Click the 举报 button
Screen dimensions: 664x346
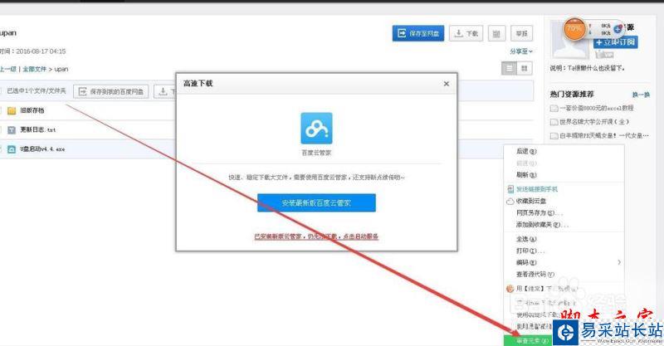click(522, 33)
